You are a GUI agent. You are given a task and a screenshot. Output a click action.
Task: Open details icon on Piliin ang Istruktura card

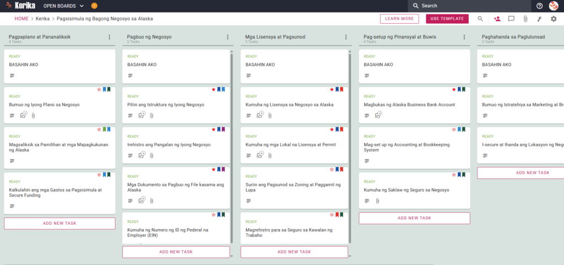[130, 115]
